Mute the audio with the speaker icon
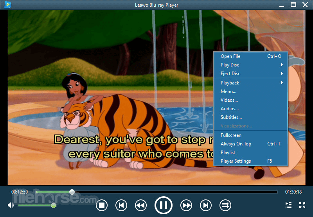 pyautogui.click(x=11, y=205)
